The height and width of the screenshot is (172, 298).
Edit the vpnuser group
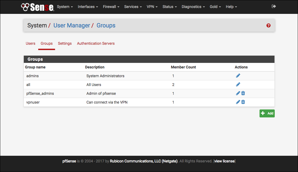pos(238,102)
